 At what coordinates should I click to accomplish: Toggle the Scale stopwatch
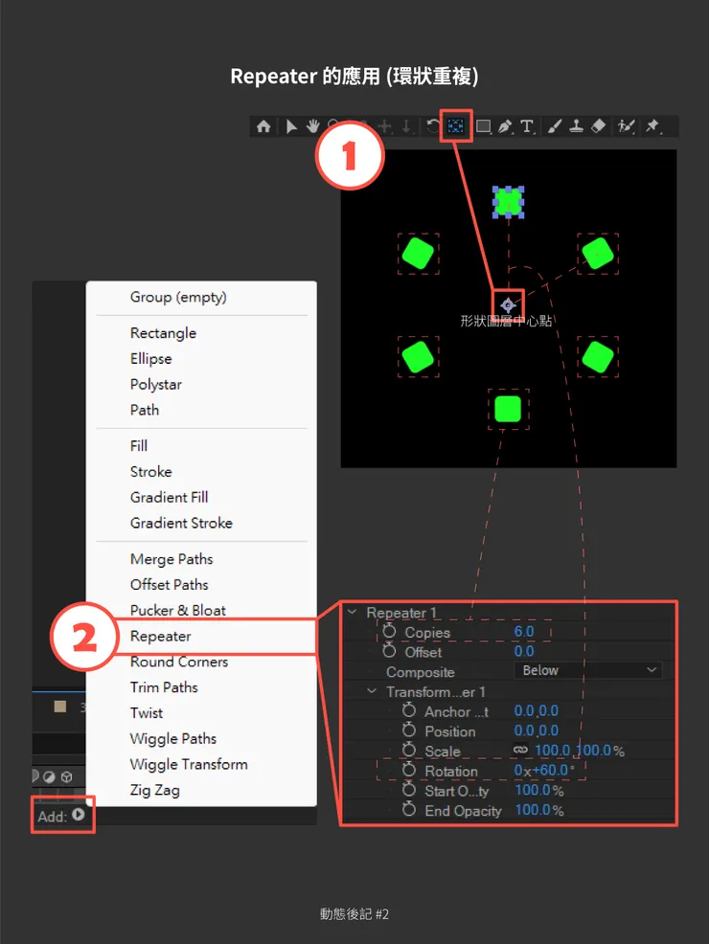pyautogui.click(x=409, y=751)
